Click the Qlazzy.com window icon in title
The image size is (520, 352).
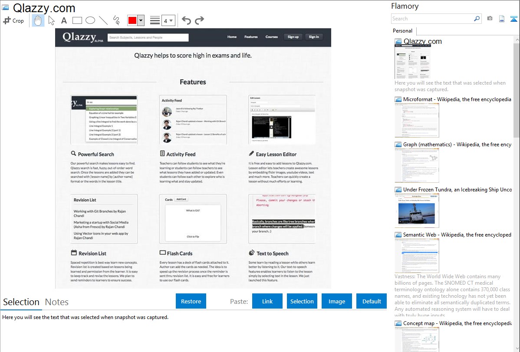5,7
